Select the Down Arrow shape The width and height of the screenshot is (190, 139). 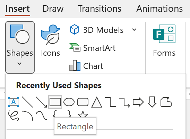(152, 102)
